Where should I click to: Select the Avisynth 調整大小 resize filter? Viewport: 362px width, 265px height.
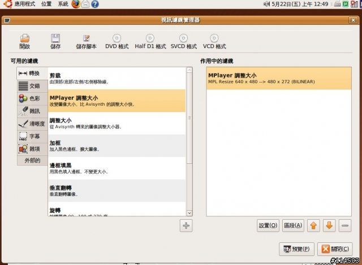click(117, 123)
